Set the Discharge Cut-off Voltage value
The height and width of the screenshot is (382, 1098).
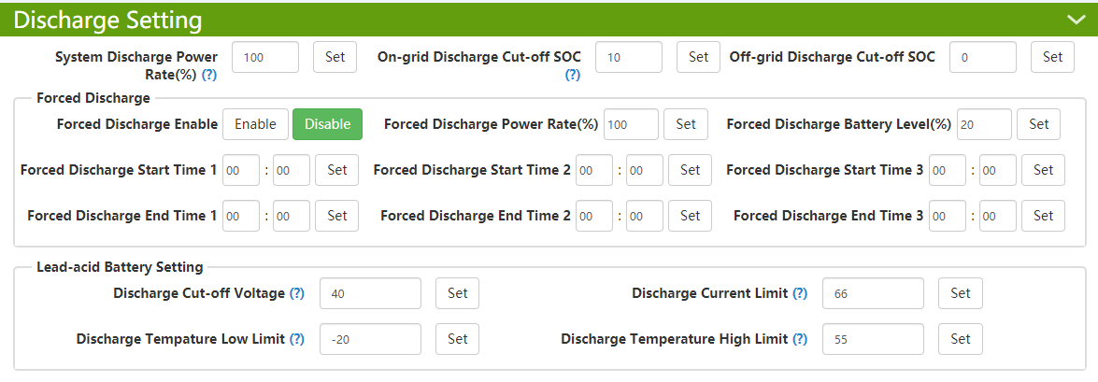click(x=457, y=293)
